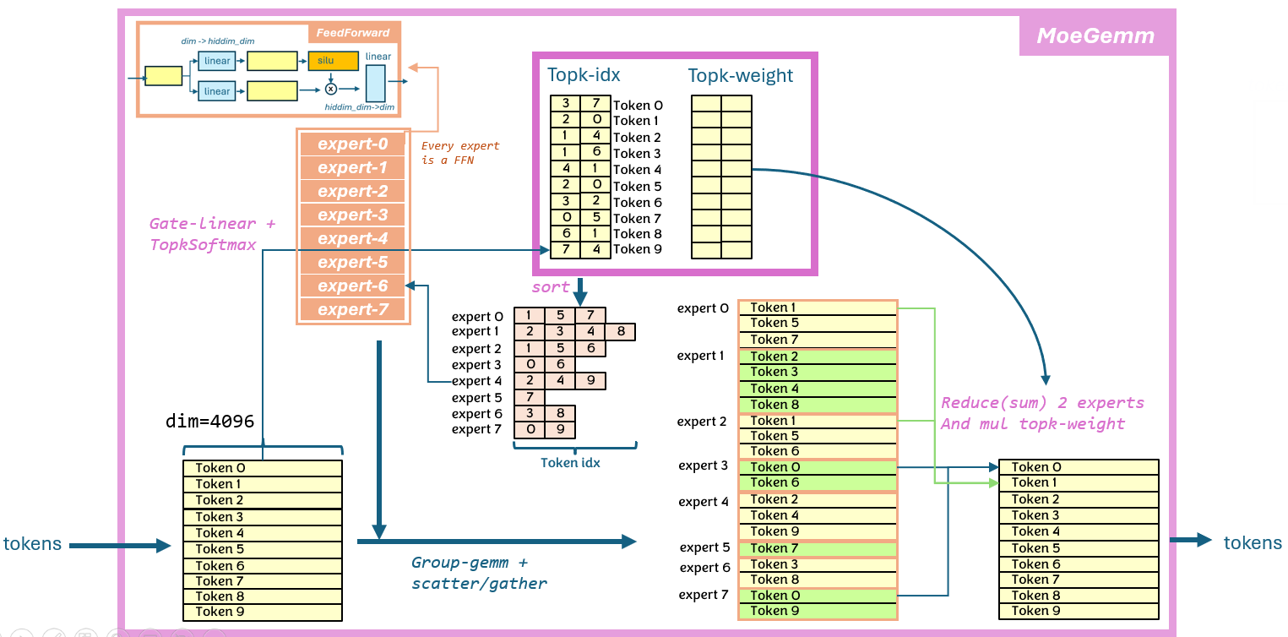The width and height of the screenshot is (1288, 637).
Task: Click the Token idx bracket label
Action: [571, 462]
